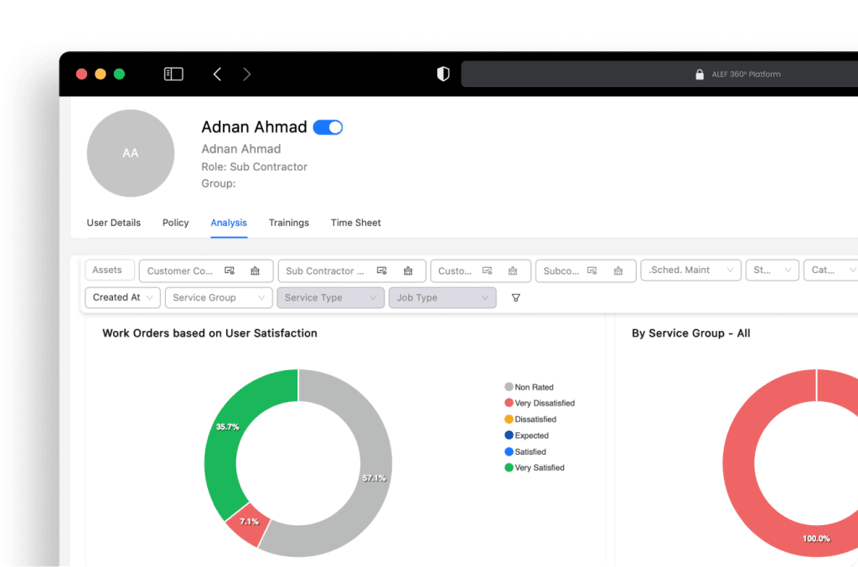Toggle Very Satisfied legend entry
This screenshot has height=567, width=858.
point(539,468)
